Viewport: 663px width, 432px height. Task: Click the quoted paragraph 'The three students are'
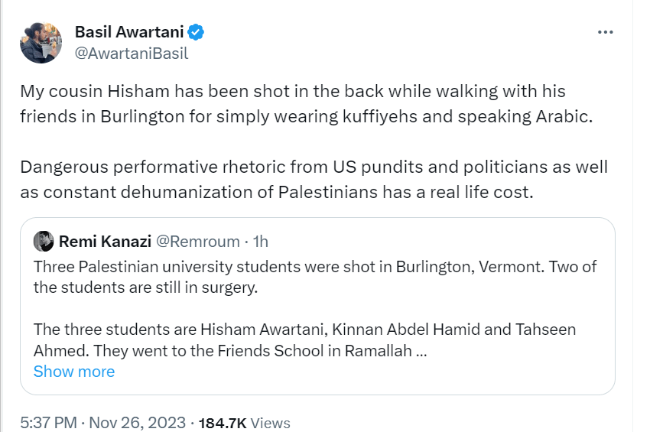click(x=304, y=339)
